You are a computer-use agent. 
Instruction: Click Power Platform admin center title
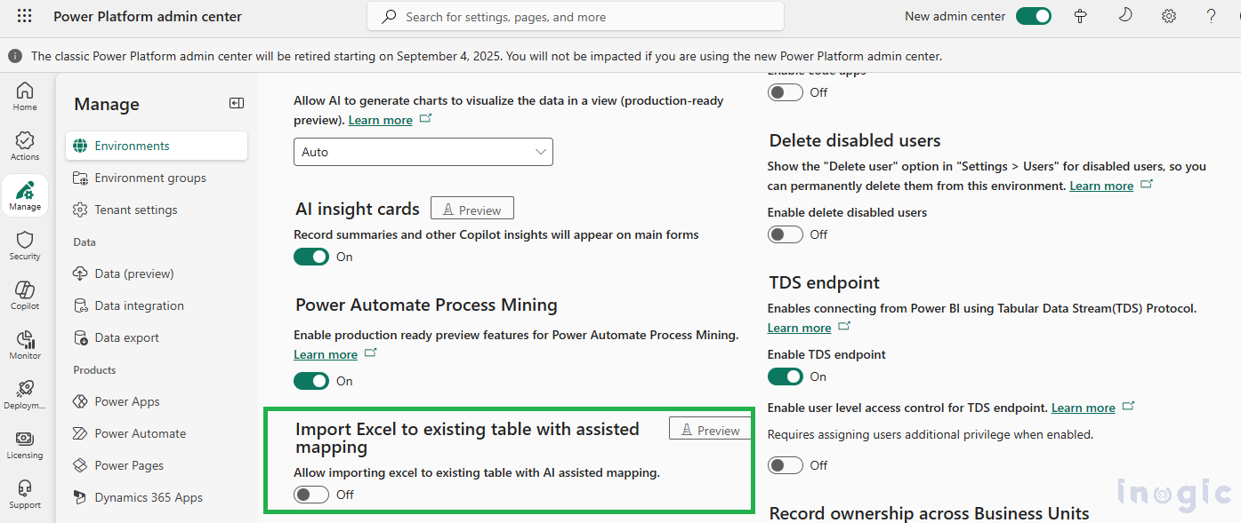coord(148,16)
